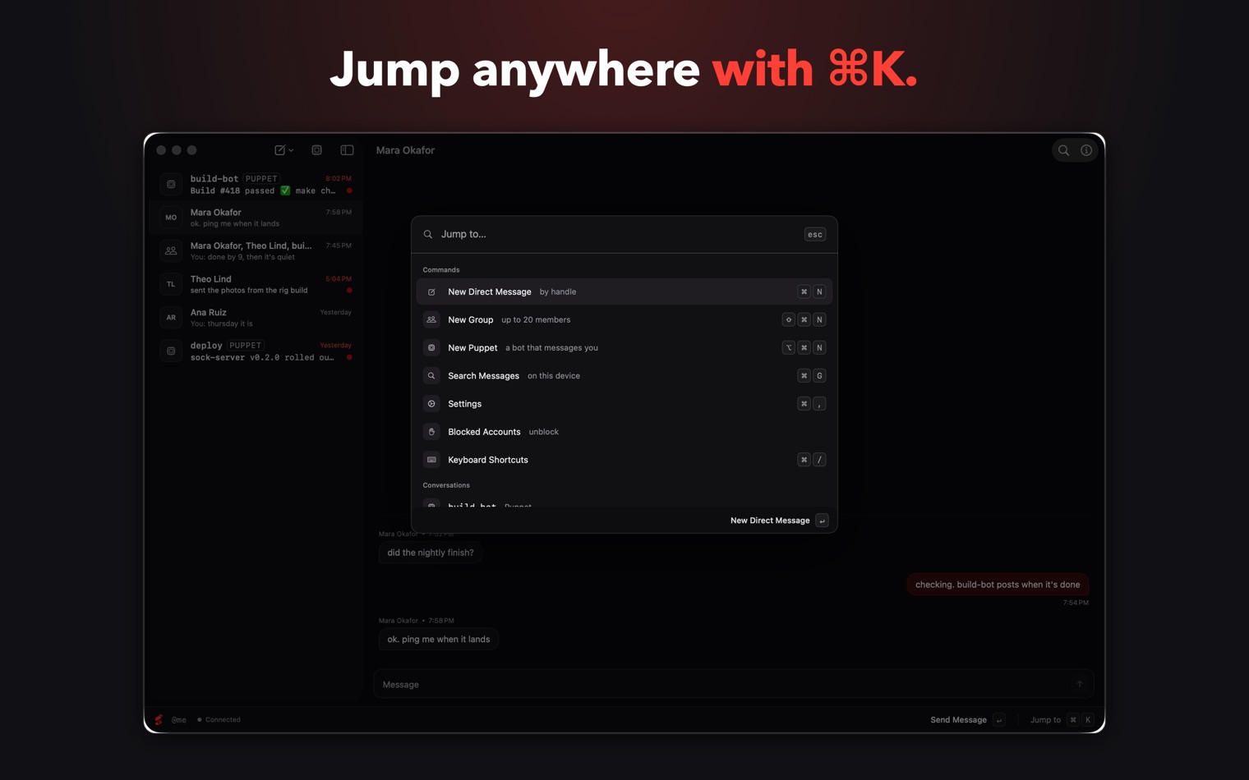Open the build-bot conversation in sidebar

(x=256, y=184)
